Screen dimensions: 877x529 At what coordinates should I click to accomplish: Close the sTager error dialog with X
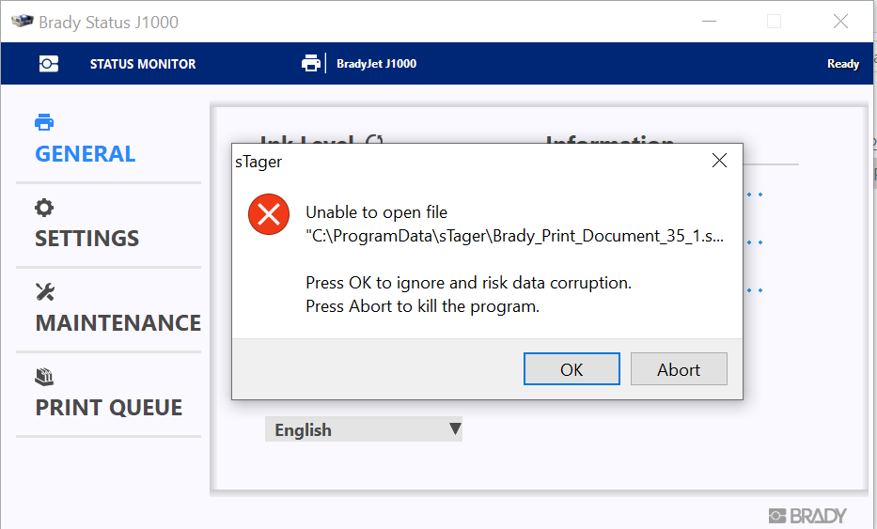(719, 161)
